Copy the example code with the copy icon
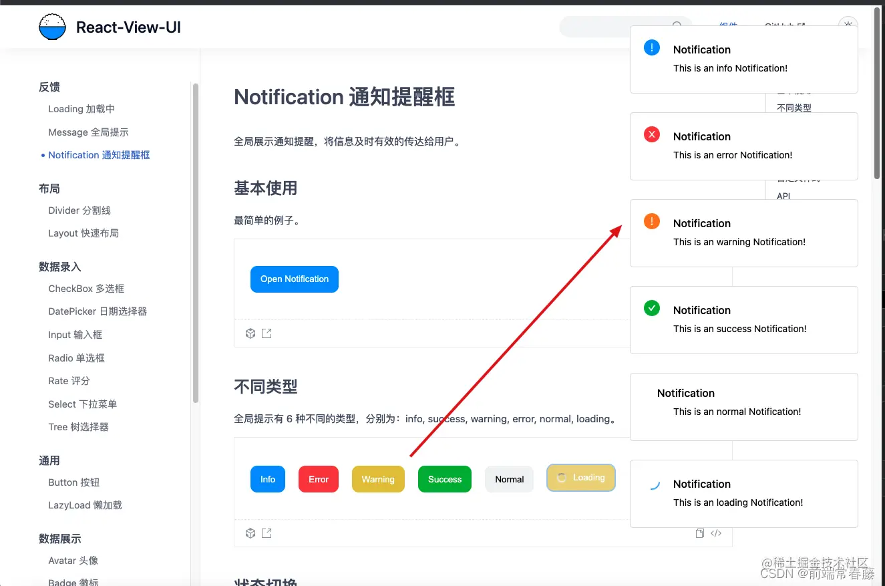The width and height of the screenshot is (885, 586). click(699, 533)
